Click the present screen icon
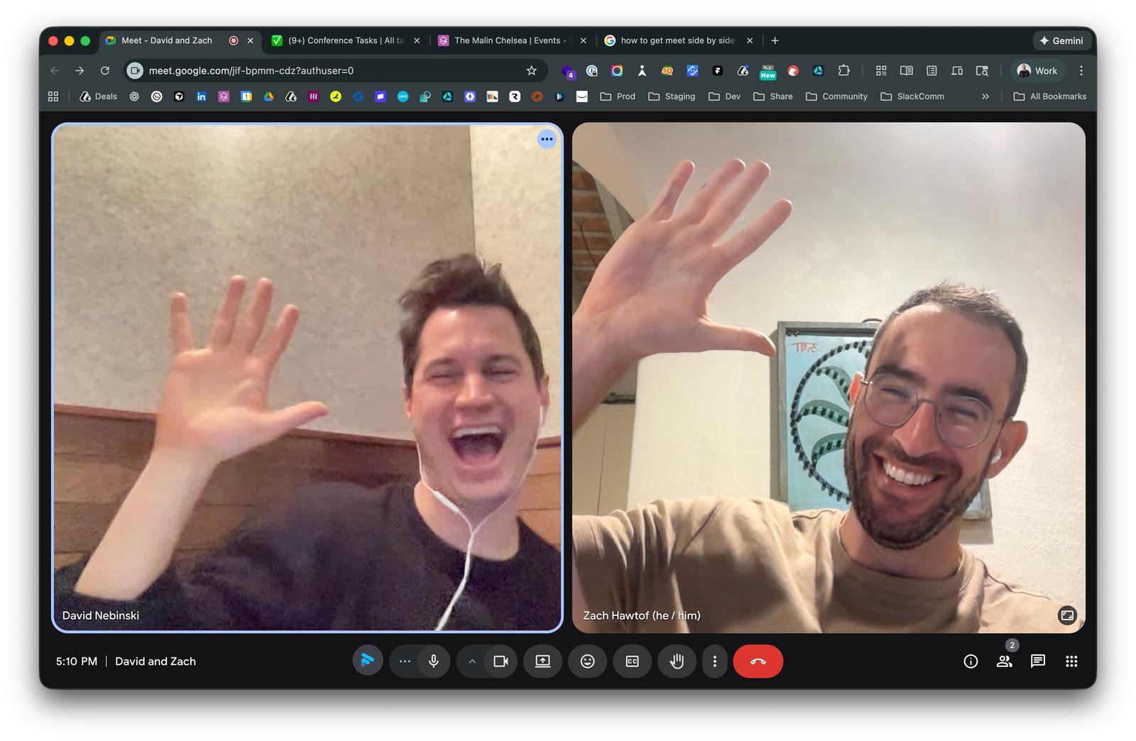This screenshot has width=1136, height=741. click(x=542, y=662)
